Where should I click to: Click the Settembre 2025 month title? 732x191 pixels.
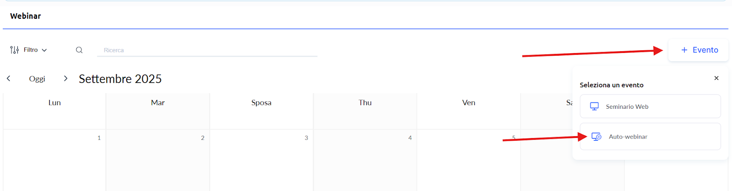[120, 79]
